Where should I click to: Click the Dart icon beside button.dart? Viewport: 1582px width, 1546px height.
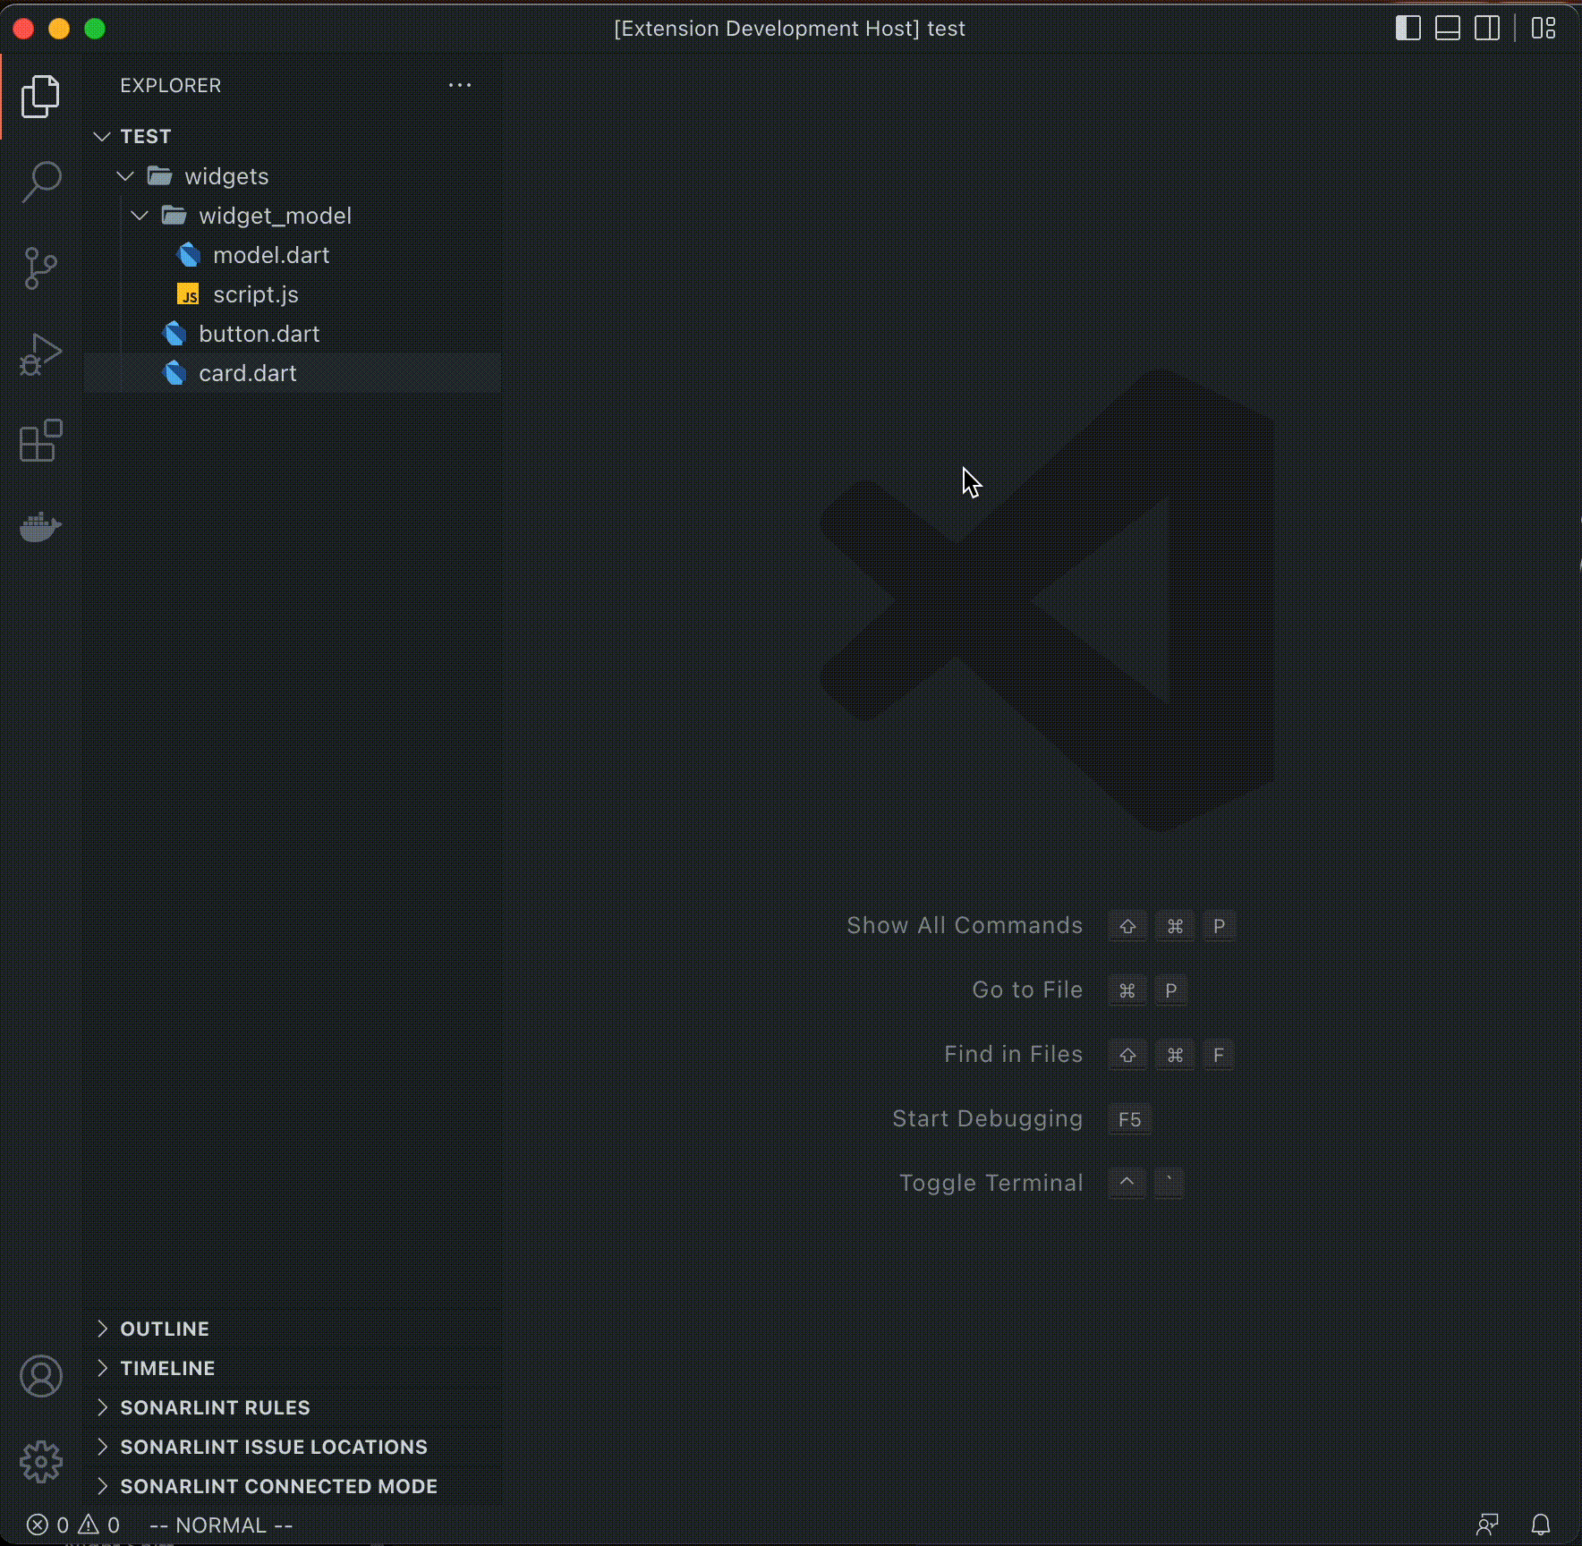[174, 334]
